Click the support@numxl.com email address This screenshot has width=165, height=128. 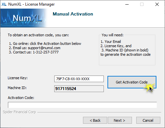44,48
